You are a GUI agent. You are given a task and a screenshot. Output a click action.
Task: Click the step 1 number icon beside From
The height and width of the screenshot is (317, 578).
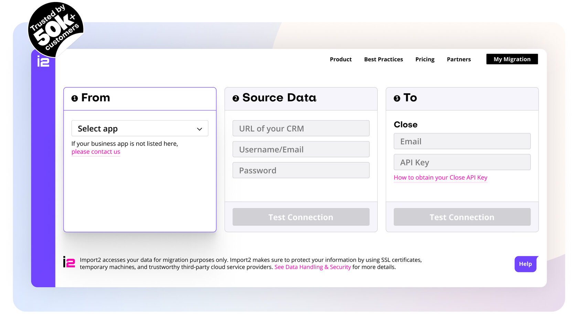pos(74,98)
